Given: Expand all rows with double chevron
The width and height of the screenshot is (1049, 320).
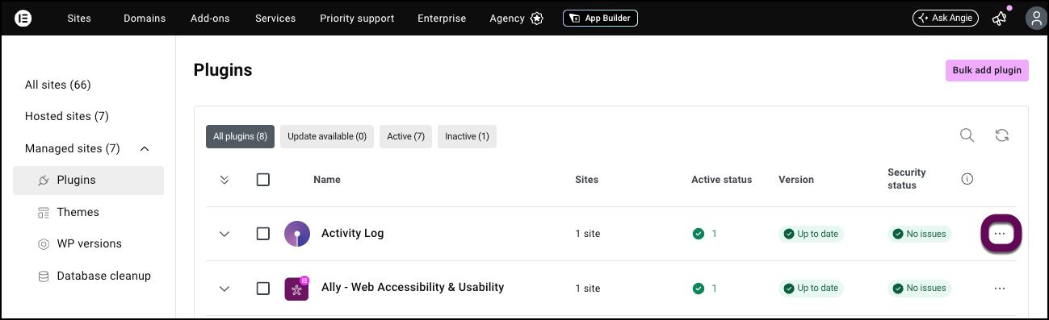Looking at the screenshot, I should tap(224, 180).
